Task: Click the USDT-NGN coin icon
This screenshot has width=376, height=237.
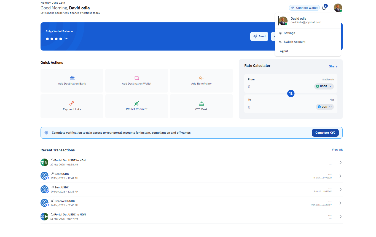Action: pyautogui.click(x=44, y=162)
